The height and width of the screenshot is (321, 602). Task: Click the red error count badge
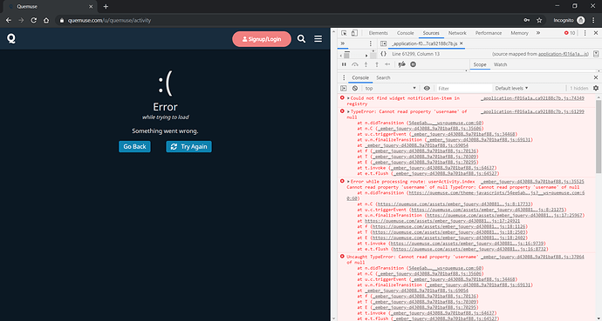(570, 33)
